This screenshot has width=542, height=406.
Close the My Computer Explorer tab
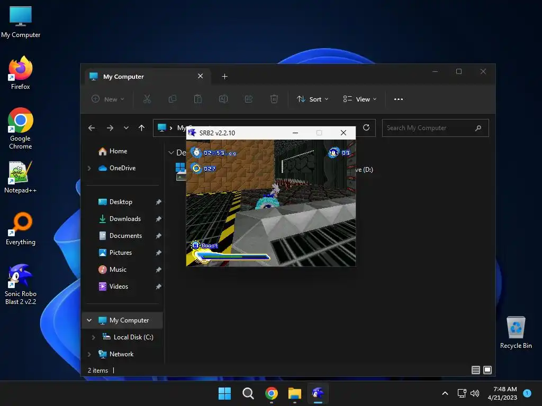[200, 76]
